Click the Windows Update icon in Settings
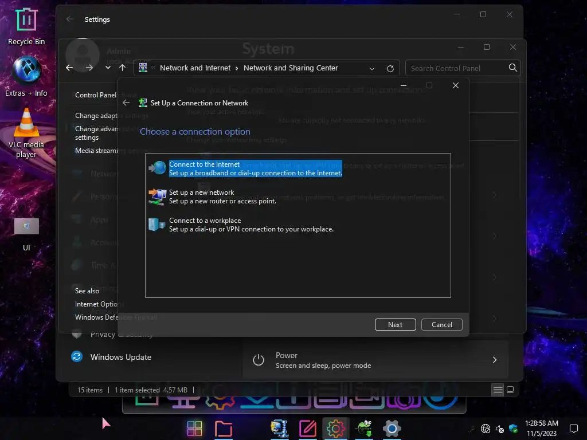Image resolution: width=587 pixels, height=440 pixels. click(77, 356)
